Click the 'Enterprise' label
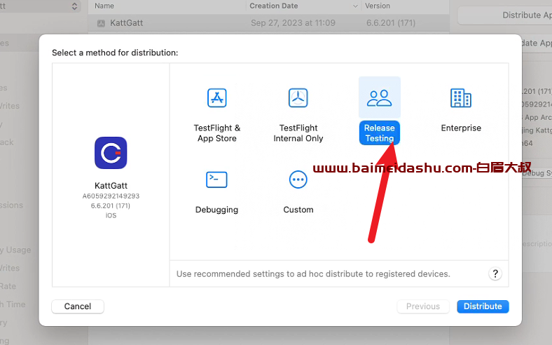The width and height of the screenshot is (552, 345). (x=461, y=128)
